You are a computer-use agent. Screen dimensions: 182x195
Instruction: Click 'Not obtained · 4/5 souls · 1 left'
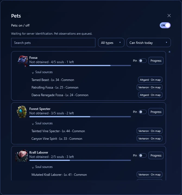point(52,62)
